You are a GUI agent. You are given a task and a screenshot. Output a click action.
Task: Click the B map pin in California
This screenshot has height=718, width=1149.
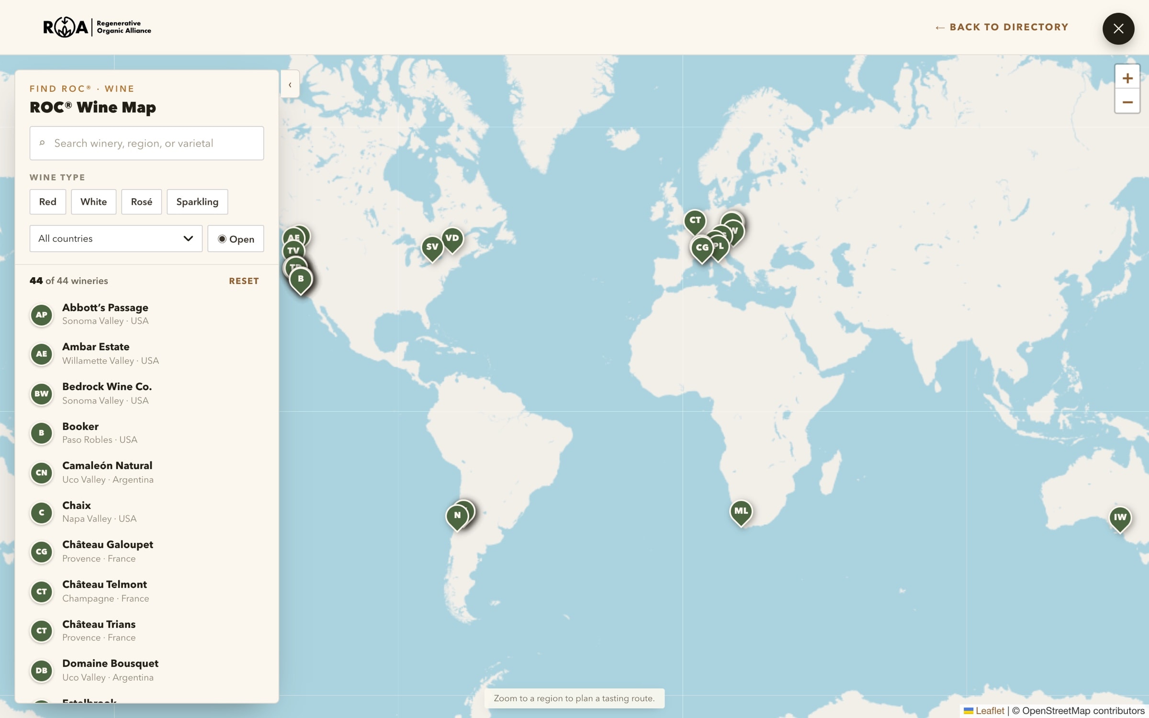pos(301,280)
